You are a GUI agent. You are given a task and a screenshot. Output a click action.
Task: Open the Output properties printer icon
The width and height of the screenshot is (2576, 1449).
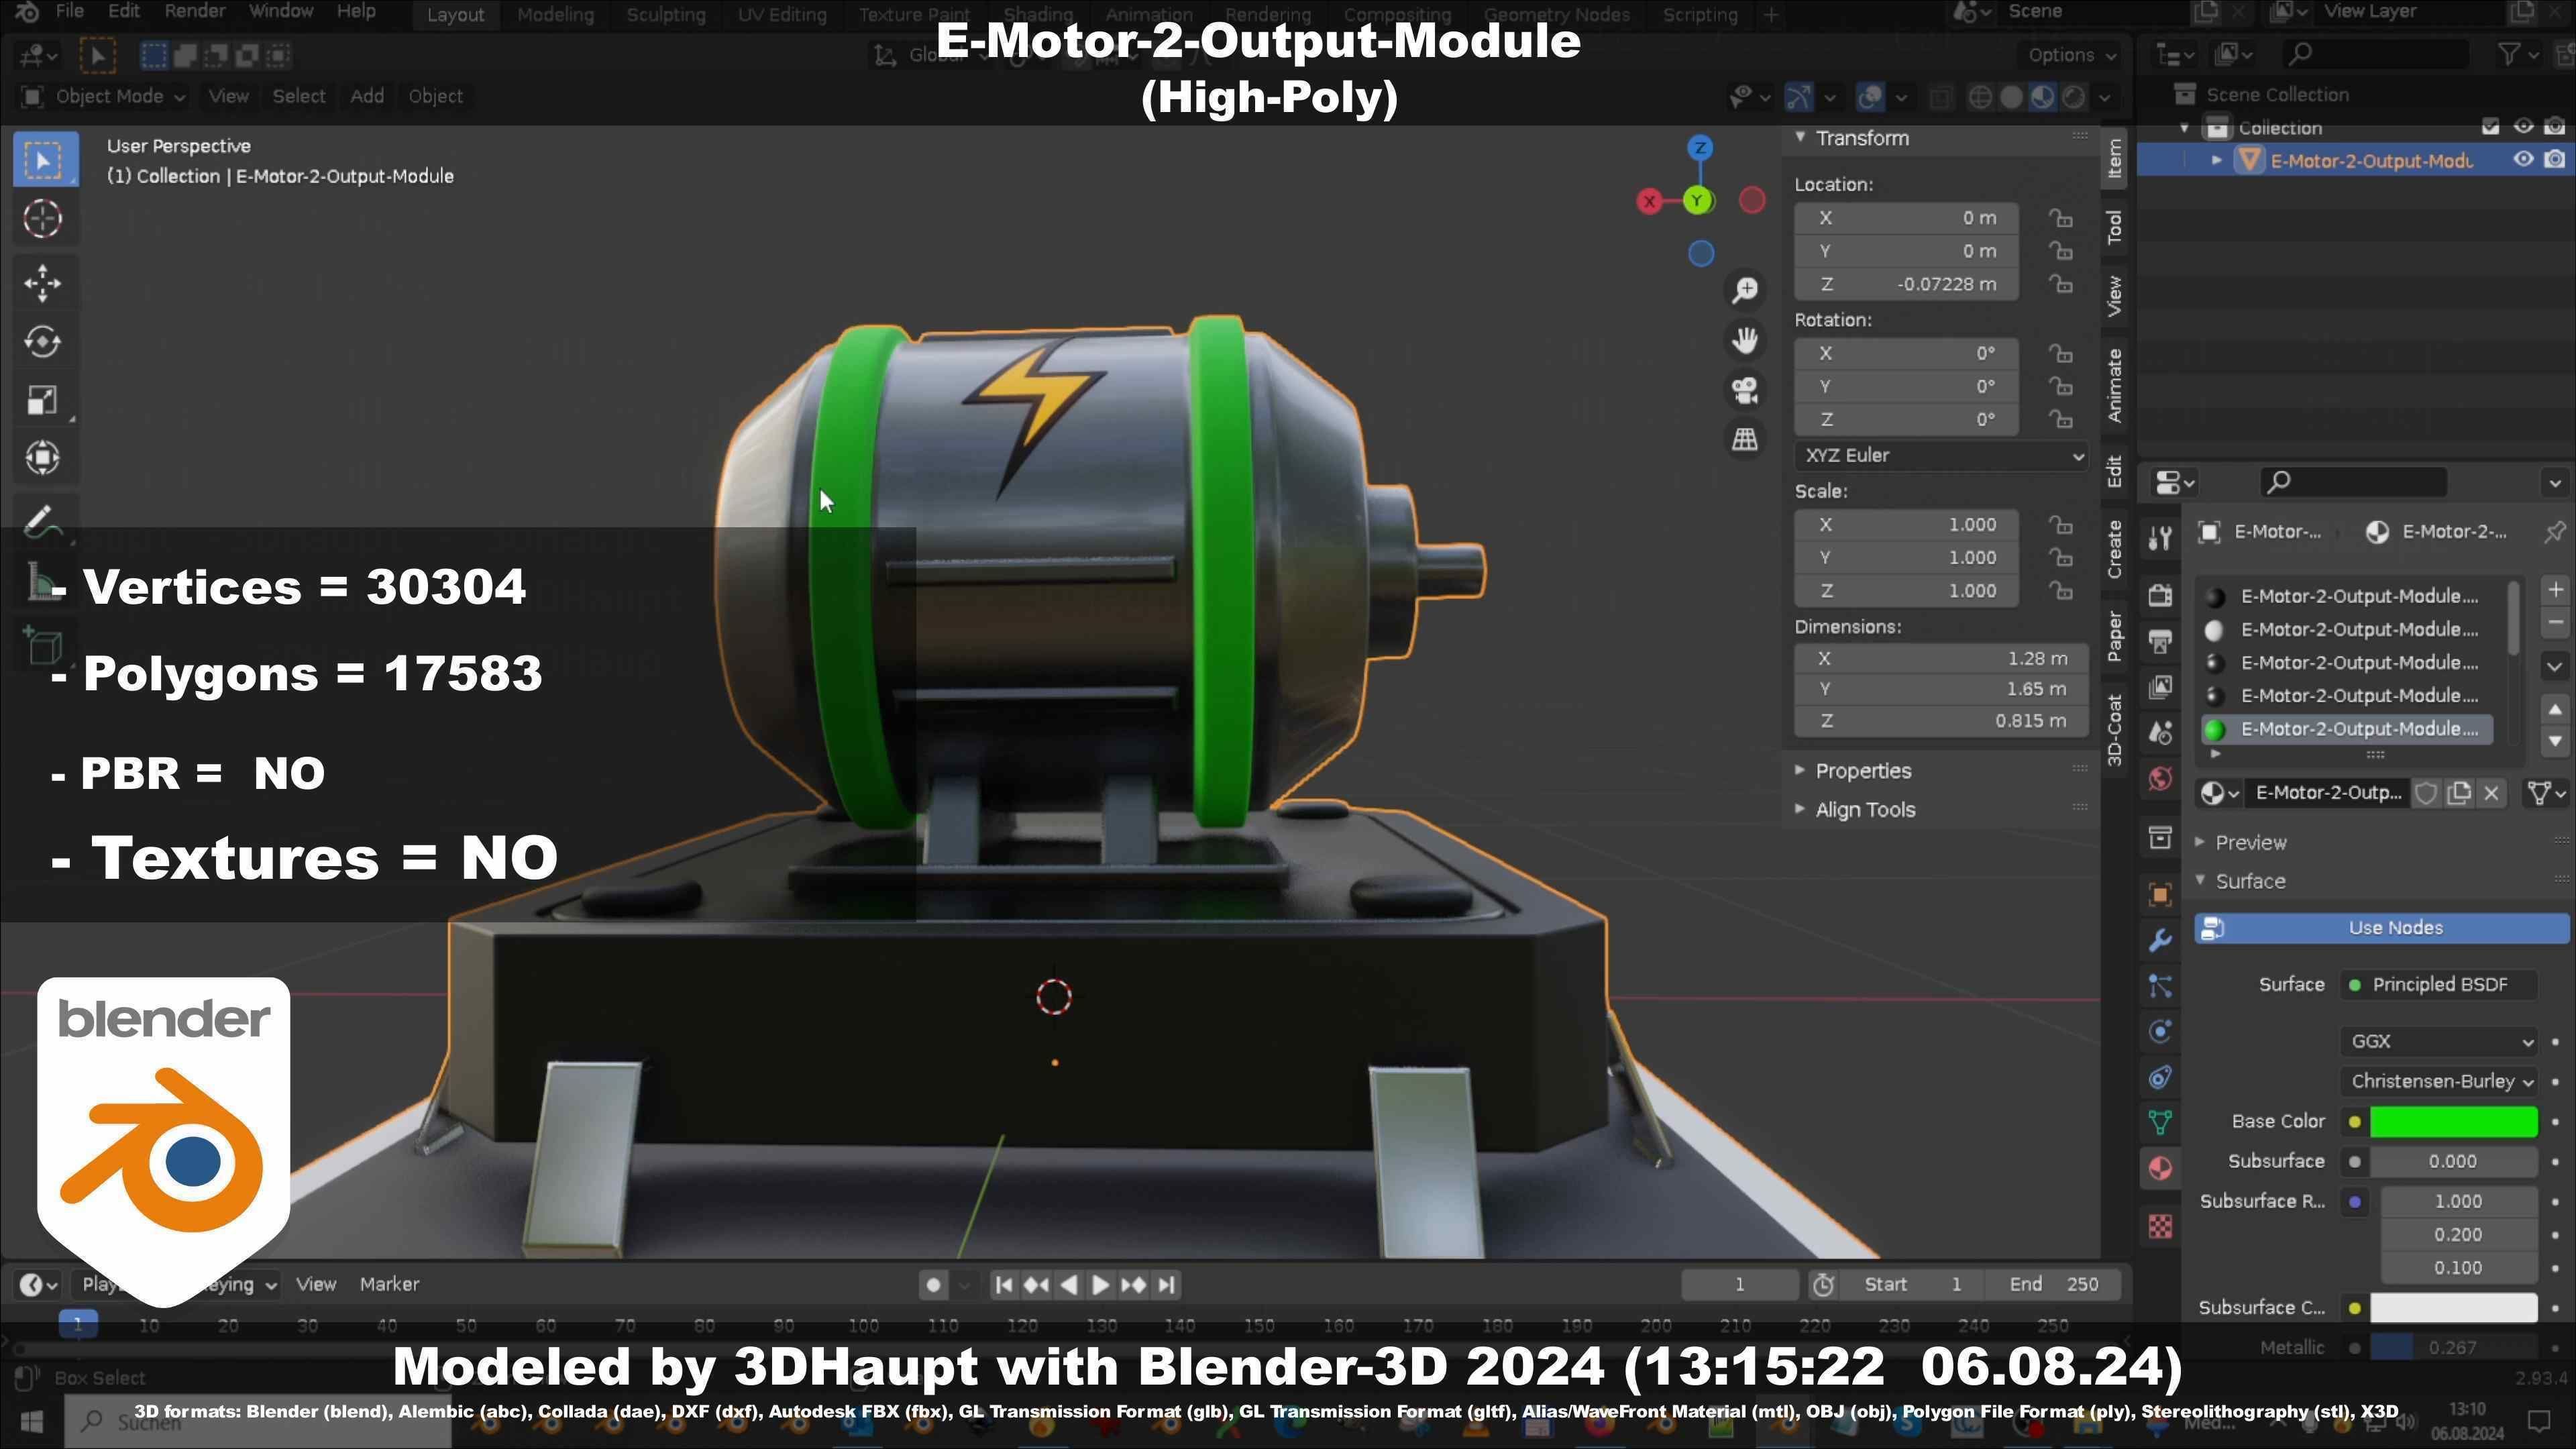(2160, 641)
